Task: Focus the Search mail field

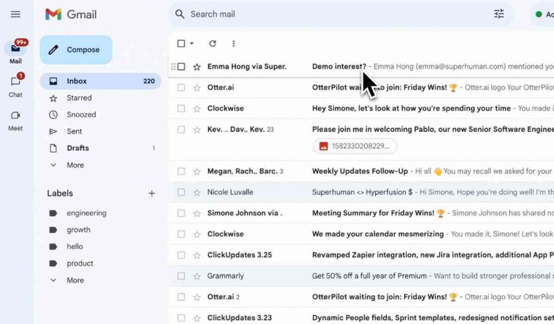Action: pyautogui.click(x=341, y=14)
